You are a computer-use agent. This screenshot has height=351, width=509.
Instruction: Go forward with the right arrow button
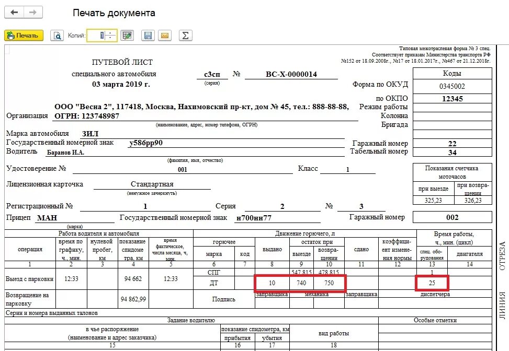pos(33,13)
